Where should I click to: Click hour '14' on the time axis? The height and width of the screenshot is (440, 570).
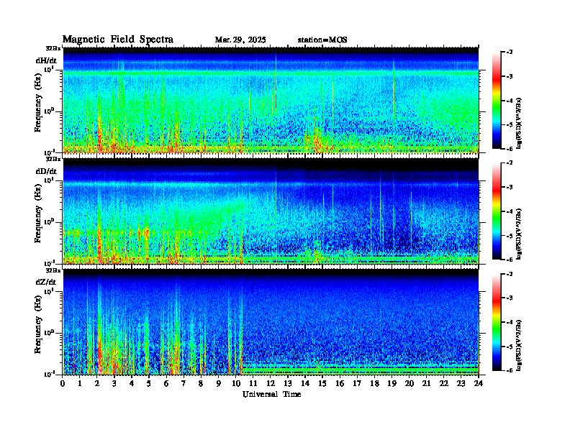pyautogui.click(x=305, y=383)
